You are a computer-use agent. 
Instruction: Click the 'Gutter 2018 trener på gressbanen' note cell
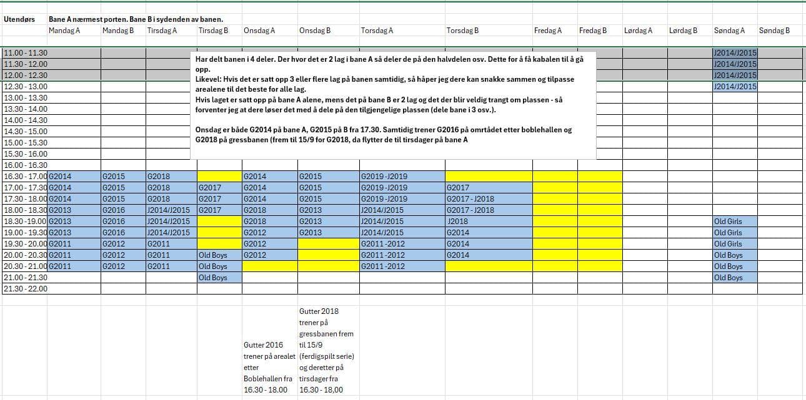pos(329,350)
